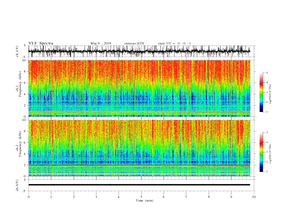Screen dimensions: 286x221
Task: Click the ch.2 PSD color scale bar
Action: coord(261,152)
